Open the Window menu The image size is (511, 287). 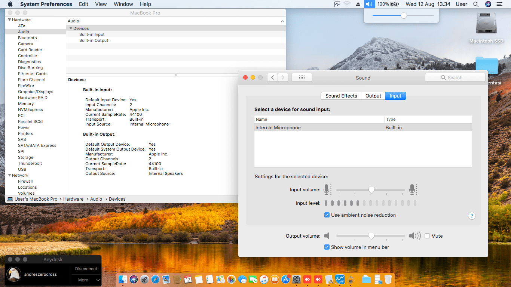[123, 4]
